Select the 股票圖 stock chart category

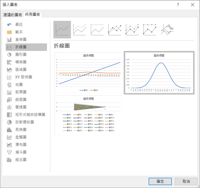[x=26, y=92]
